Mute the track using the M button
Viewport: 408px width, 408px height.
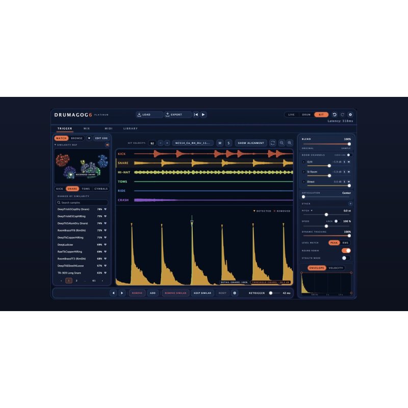tap(220, 143)
